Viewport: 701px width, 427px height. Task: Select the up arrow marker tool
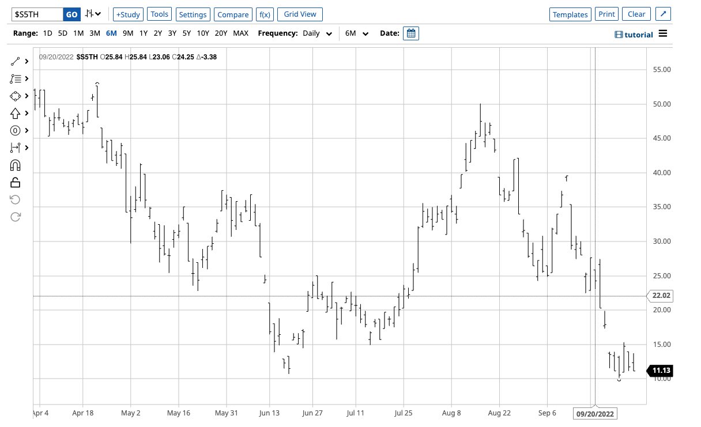coord(16,114)
